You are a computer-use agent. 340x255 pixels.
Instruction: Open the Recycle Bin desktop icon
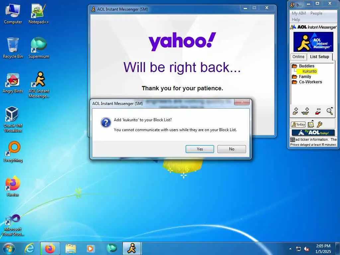click(x=13, y=48)
